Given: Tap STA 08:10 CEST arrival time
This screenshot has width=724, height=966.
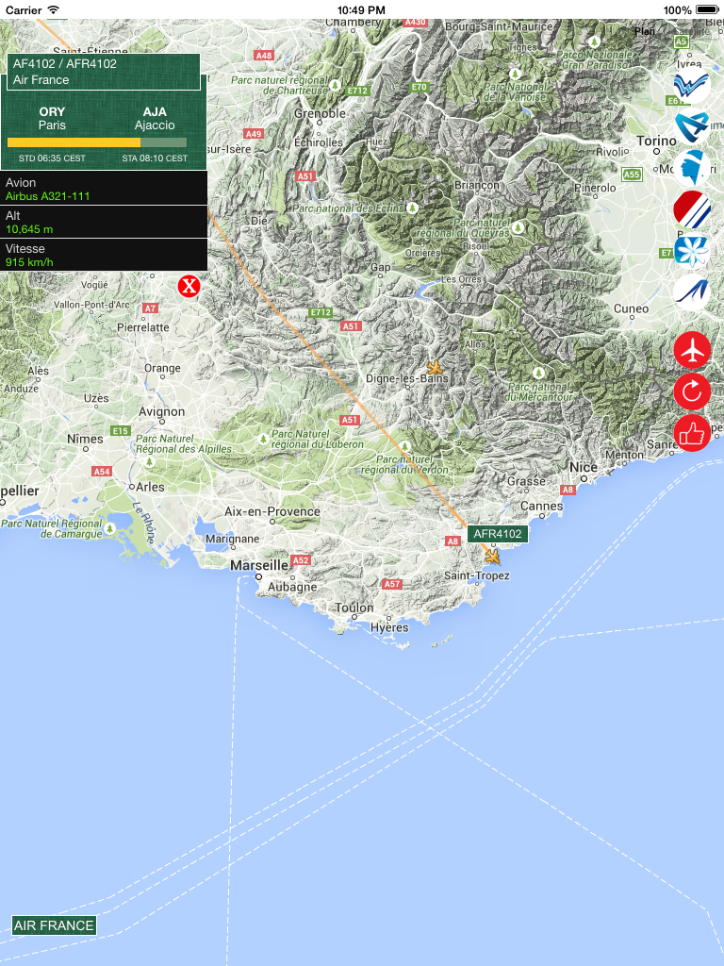Looking at the screenshot, I should 155,158.
